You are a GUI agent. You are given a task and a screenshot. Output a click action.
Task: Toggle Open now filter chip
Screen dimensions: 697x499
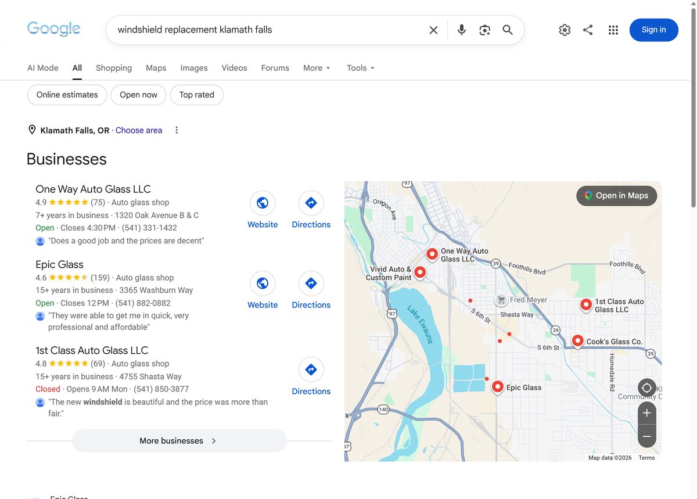(138, 95)
